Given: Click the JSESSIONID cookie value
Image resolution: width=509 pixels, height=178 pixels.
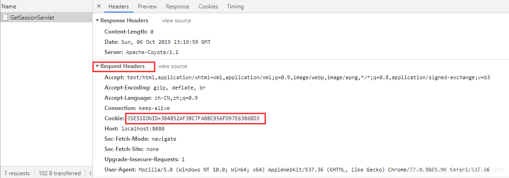Looking at the screenshot, I should 193,119.
